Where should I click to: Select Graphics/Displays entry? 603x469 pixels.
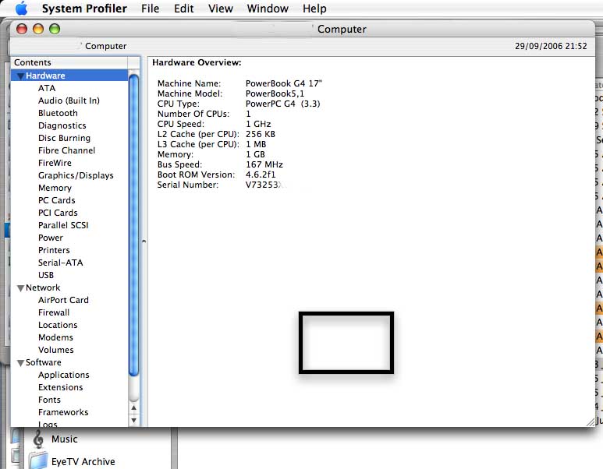click(76, 175)
